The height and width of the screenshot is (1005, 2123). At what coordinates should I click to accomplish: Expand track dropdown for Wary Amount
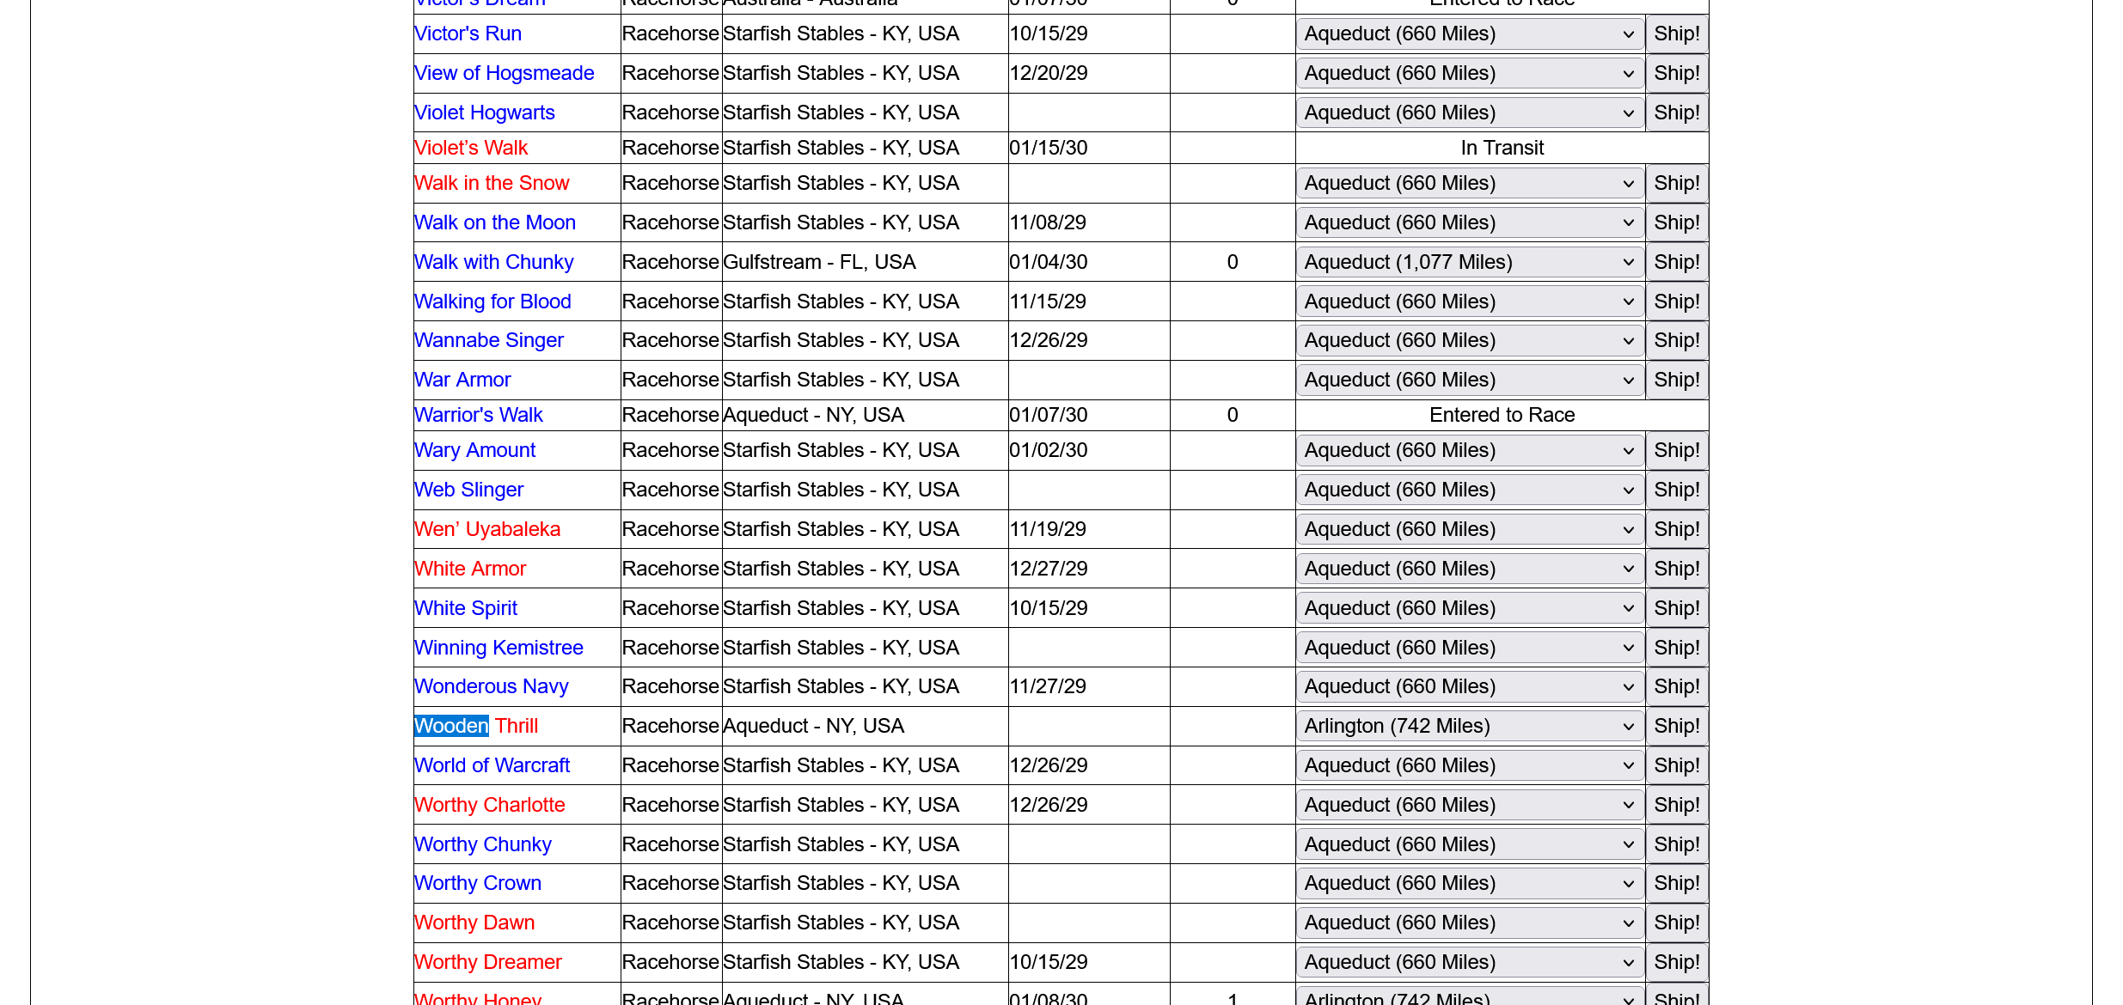pyautogui.click(x=1469, y=450)
